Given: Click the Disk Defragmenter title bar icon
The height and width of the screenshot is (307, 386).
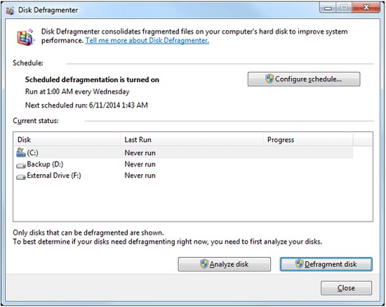Looking at the screenshot, I should point(10,11).
